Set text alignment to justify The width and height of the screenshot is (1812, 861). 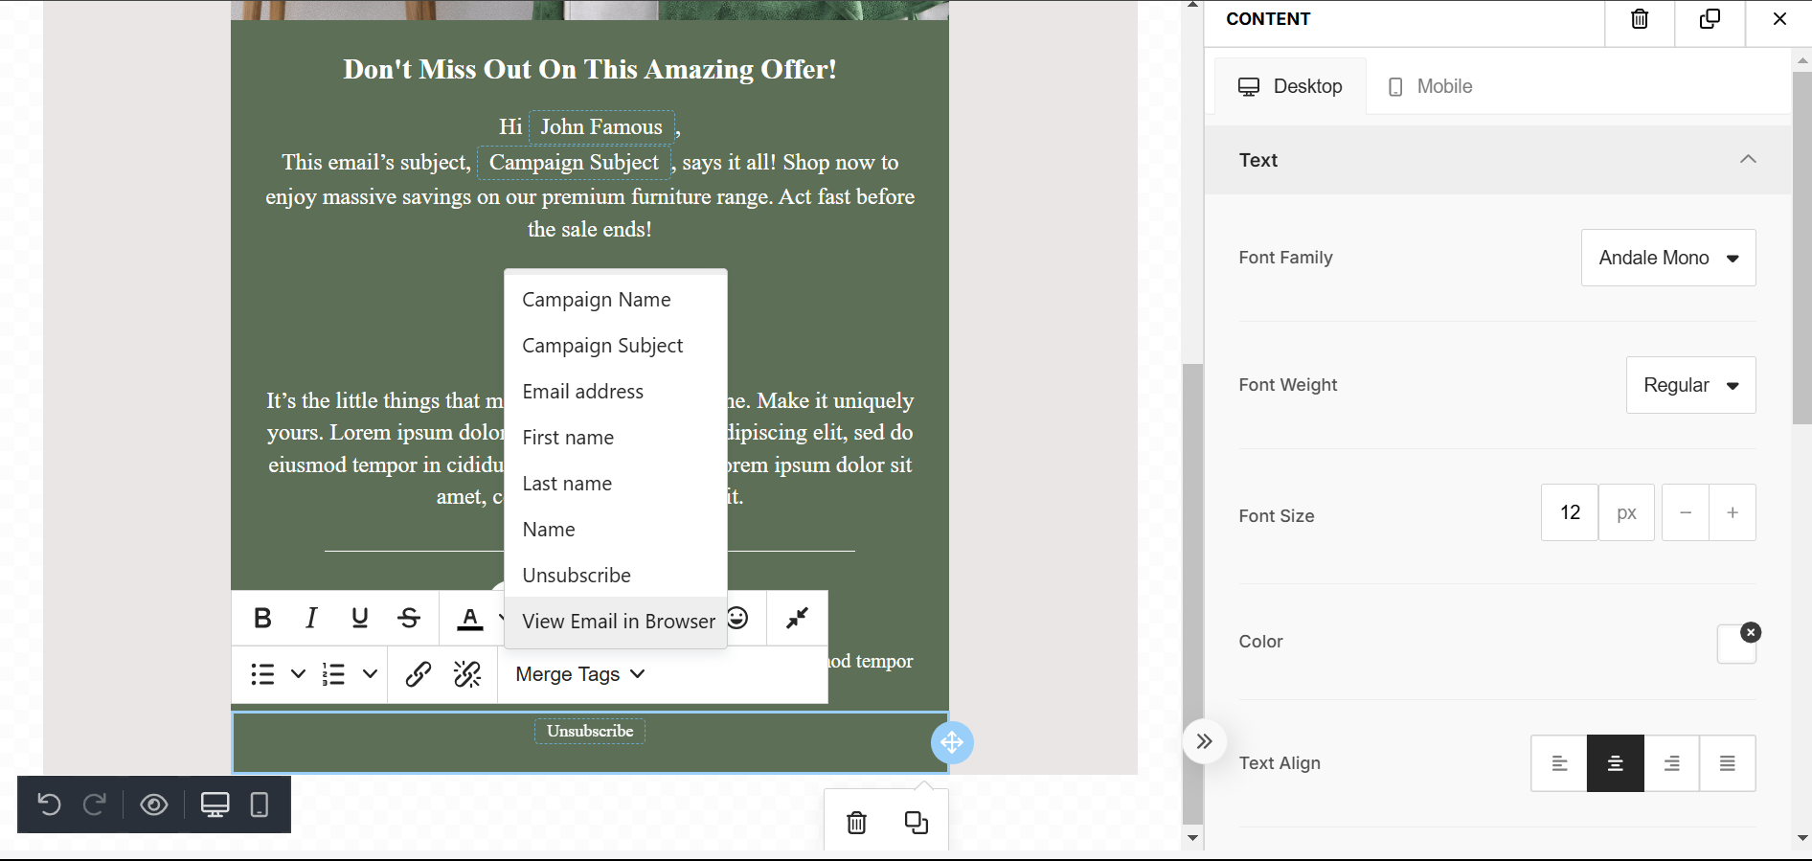pyautogui.click(x=1727, y=763)
